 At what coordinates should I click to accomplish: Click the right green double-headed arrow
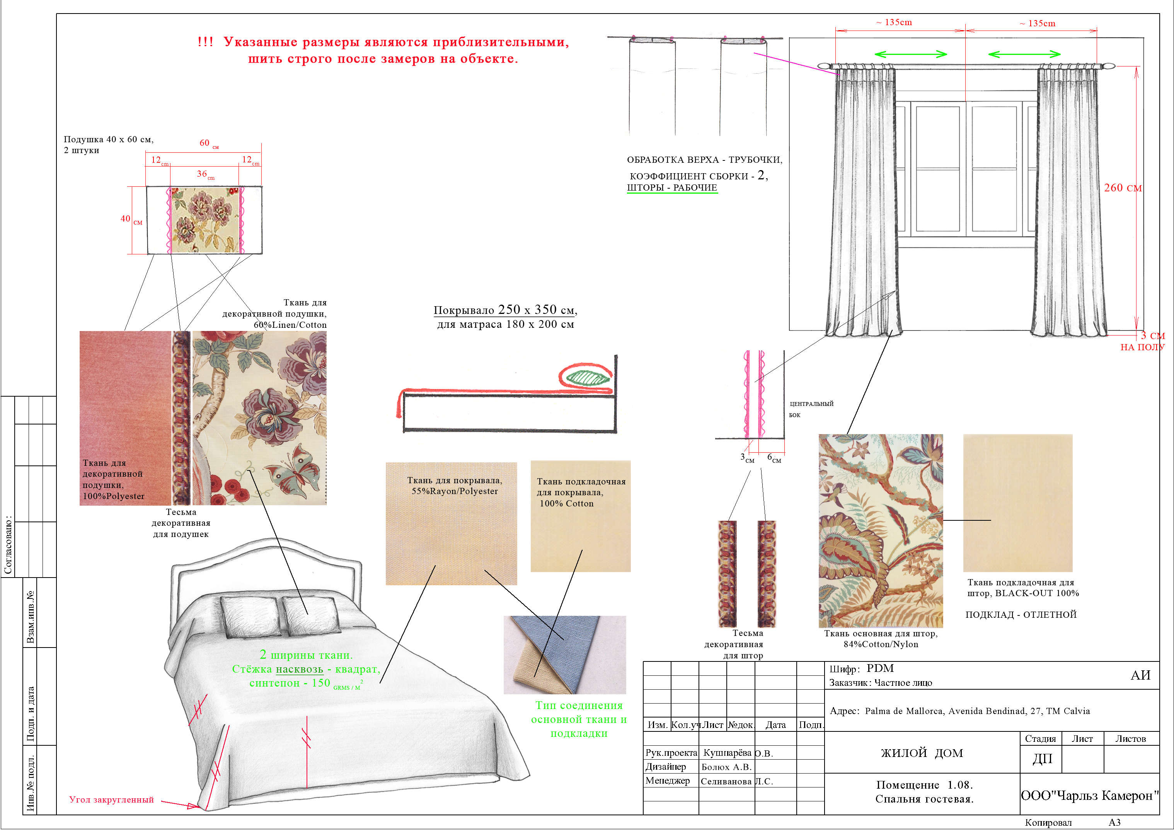pos(1024,54)
